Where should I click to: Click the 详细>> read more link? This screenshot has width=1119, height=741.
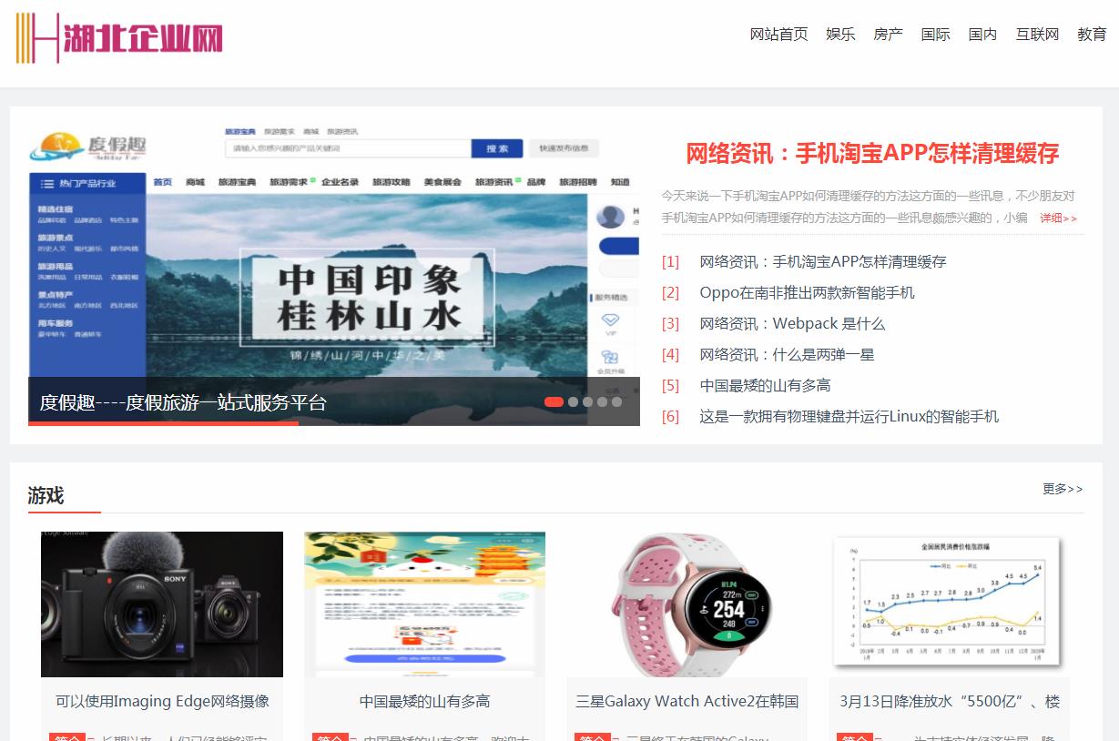click(x=1059, y=218)
